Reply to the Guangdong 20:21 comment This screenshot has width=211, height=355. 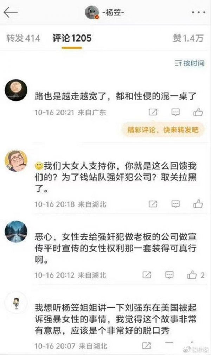coord(175,112)
